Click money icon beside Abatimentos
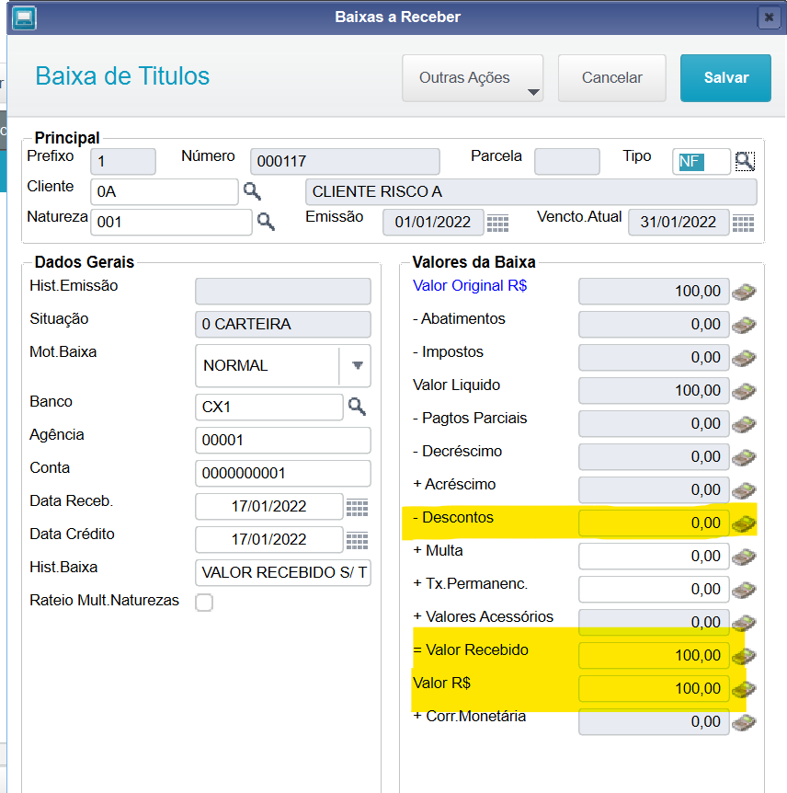Screen dimensions: 787x793 coord(744,325)
